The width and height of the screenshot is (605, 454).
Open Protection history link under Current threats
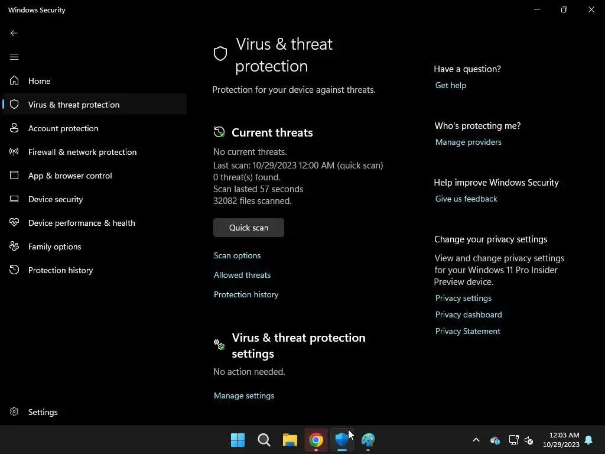point(246,294)
